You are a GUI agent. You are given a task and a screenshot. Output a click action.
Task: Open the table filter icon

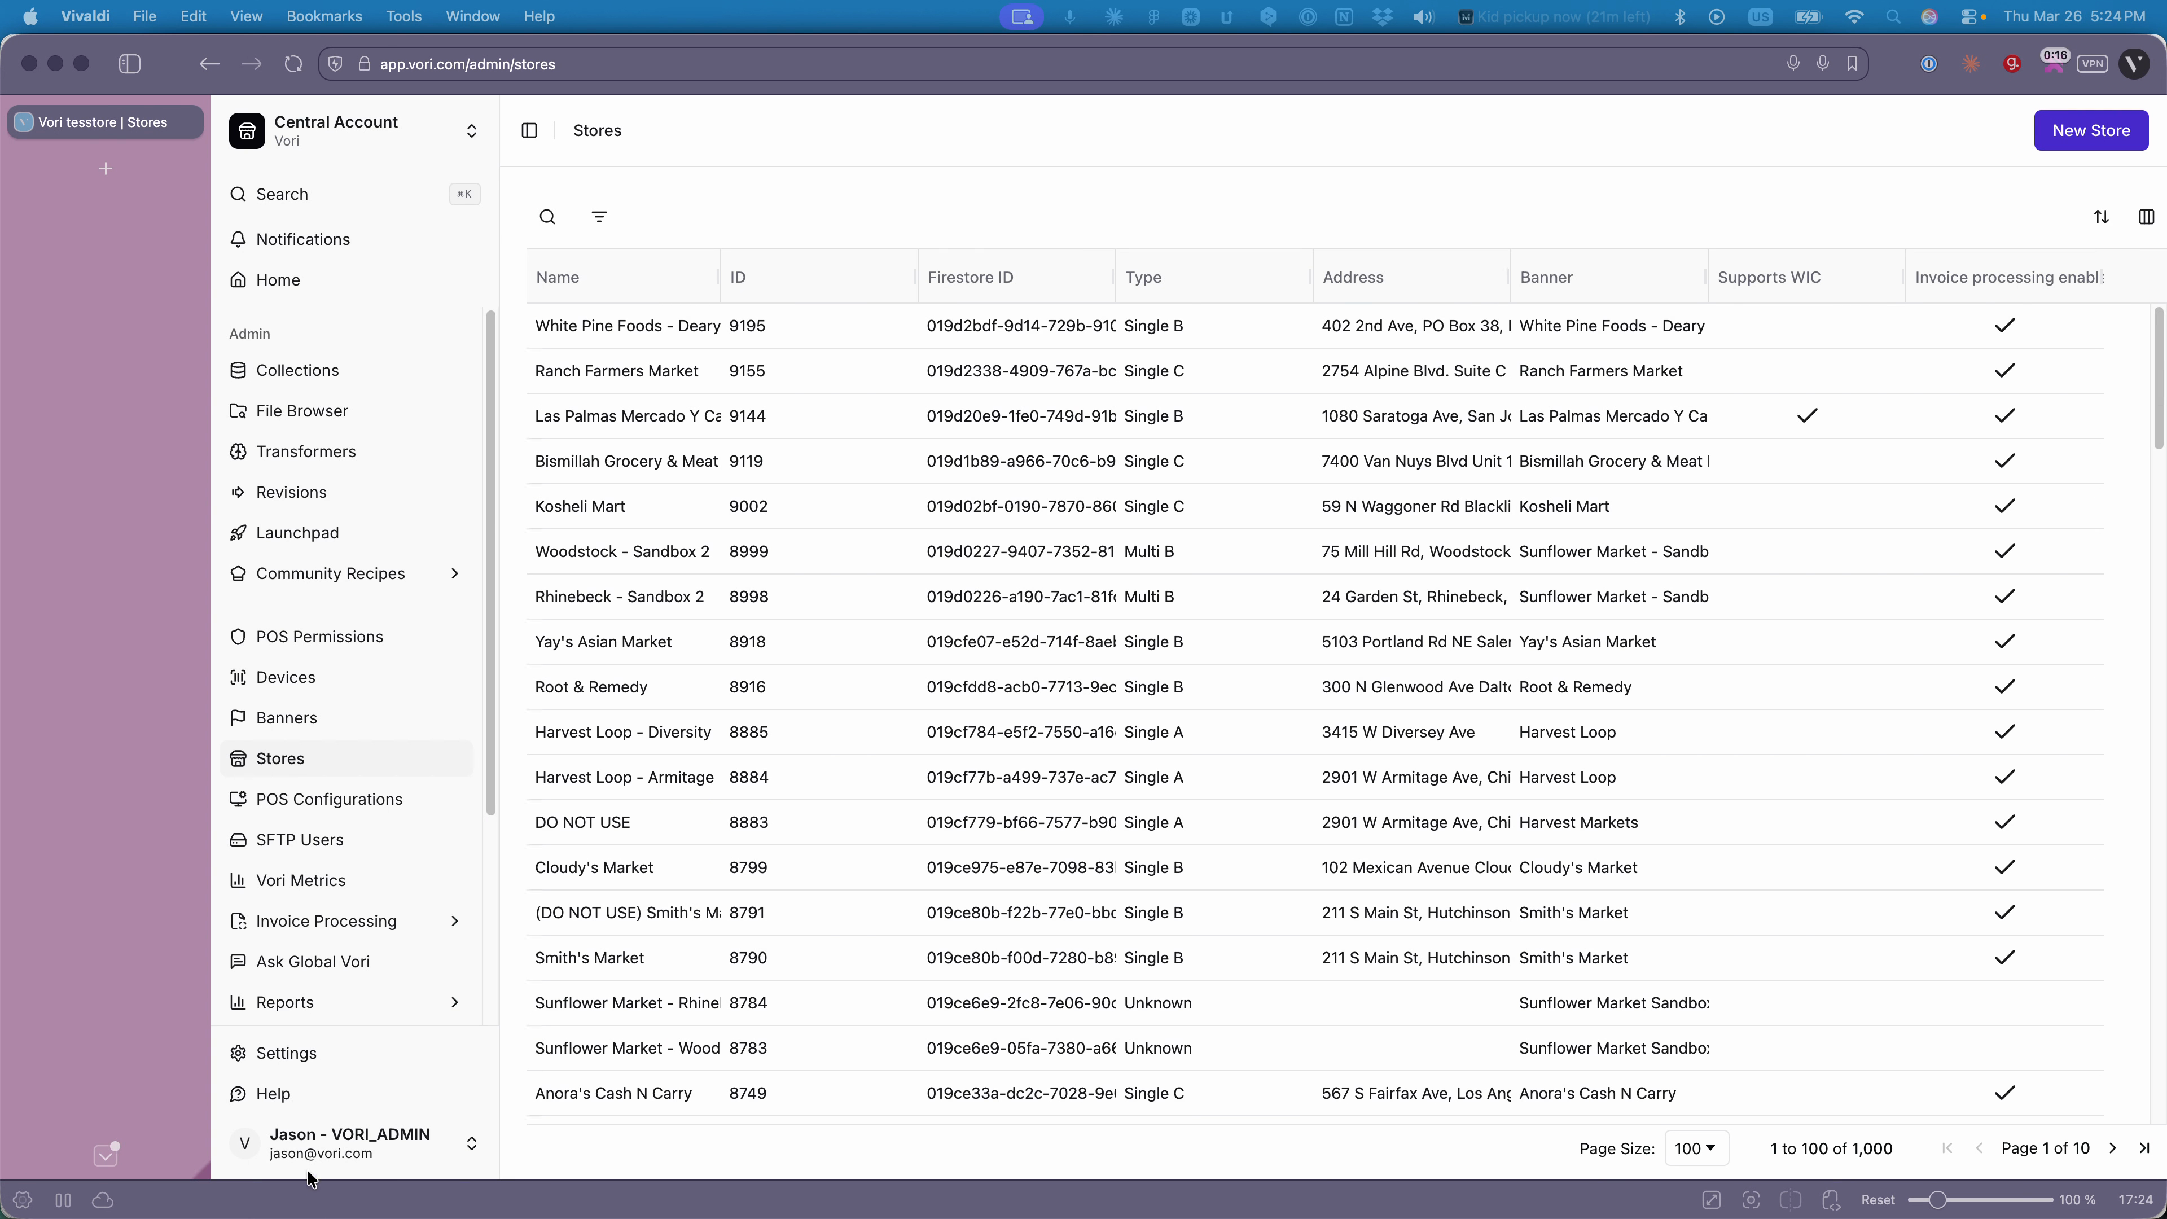[599, 217]
